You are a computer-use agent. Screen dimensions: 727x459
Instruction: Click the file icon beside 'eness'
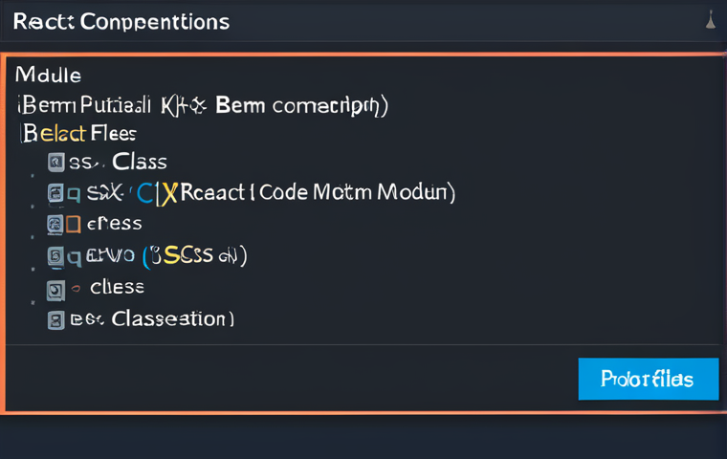click(x=55, y=225)
